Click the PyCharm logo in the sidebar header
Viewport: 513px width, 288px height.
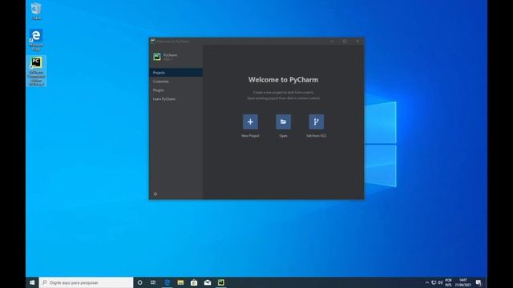pos(157,57)
